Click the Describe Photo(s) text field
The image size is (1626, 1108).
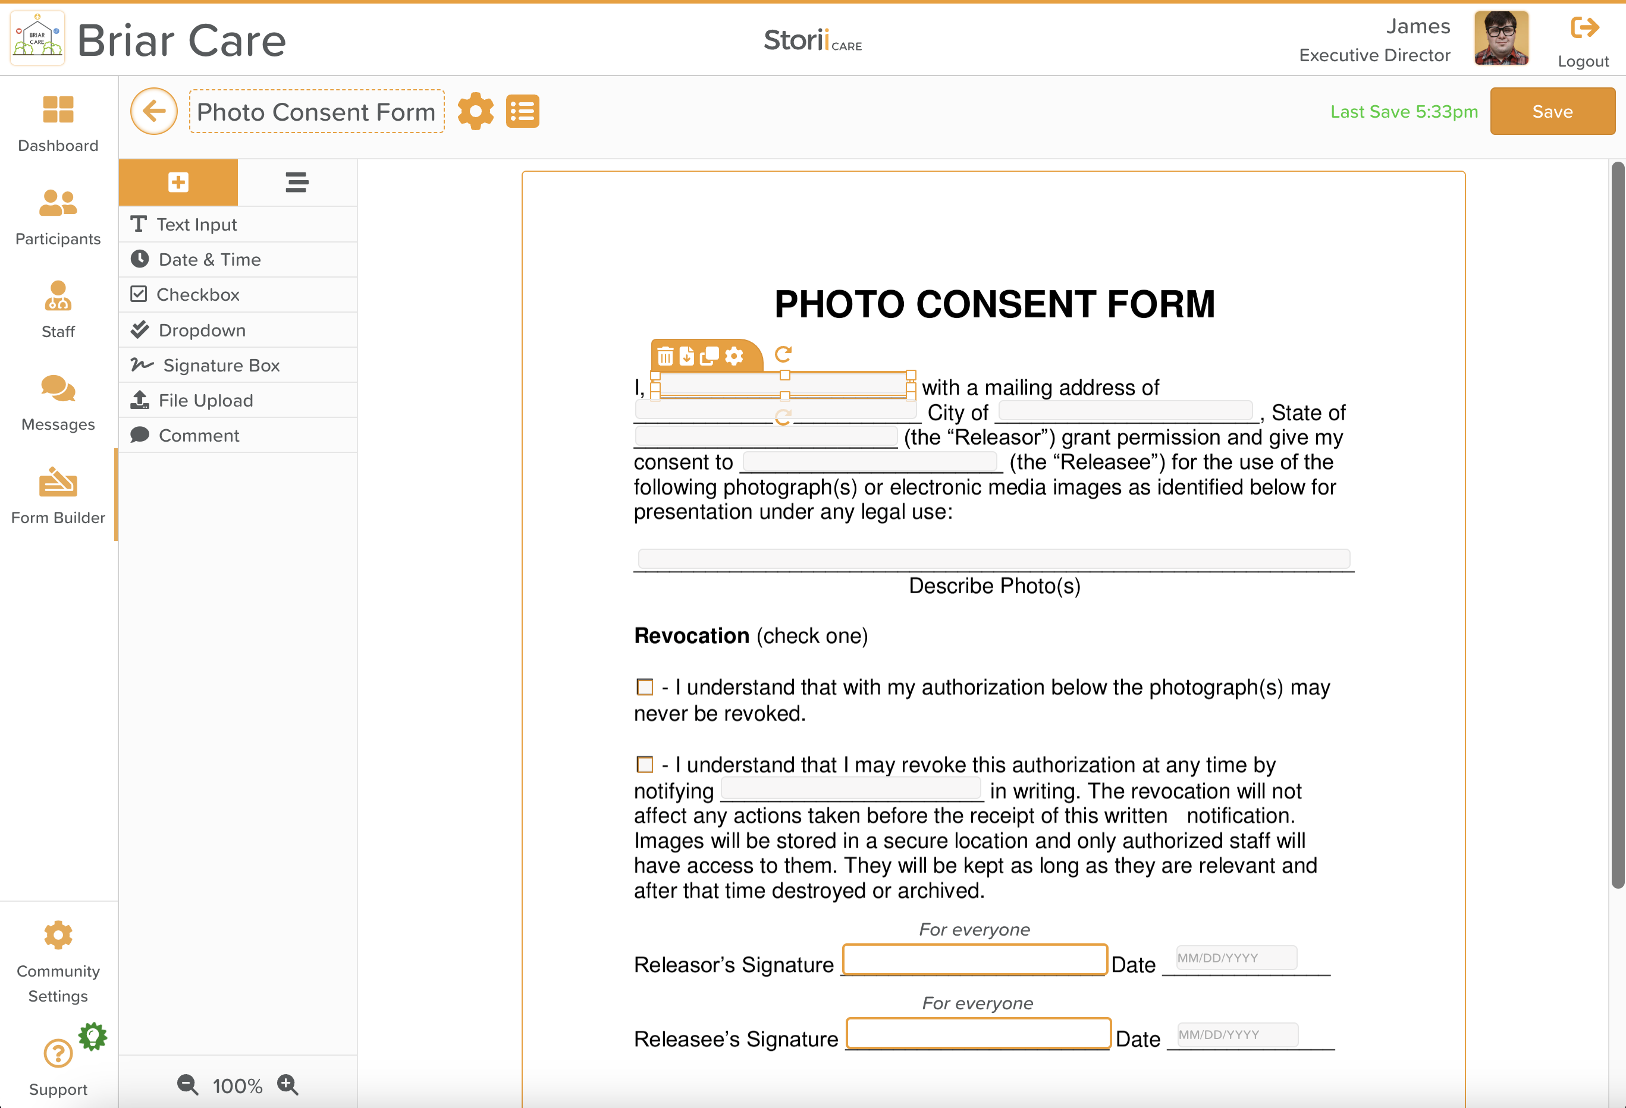point(994,558)
